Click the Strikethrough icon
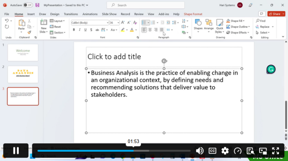Viewport: 288px width, 161px height. pyautogui.click(x=97, y=30)
